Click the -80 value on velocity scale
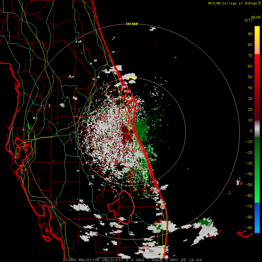 tap(249, 217)
